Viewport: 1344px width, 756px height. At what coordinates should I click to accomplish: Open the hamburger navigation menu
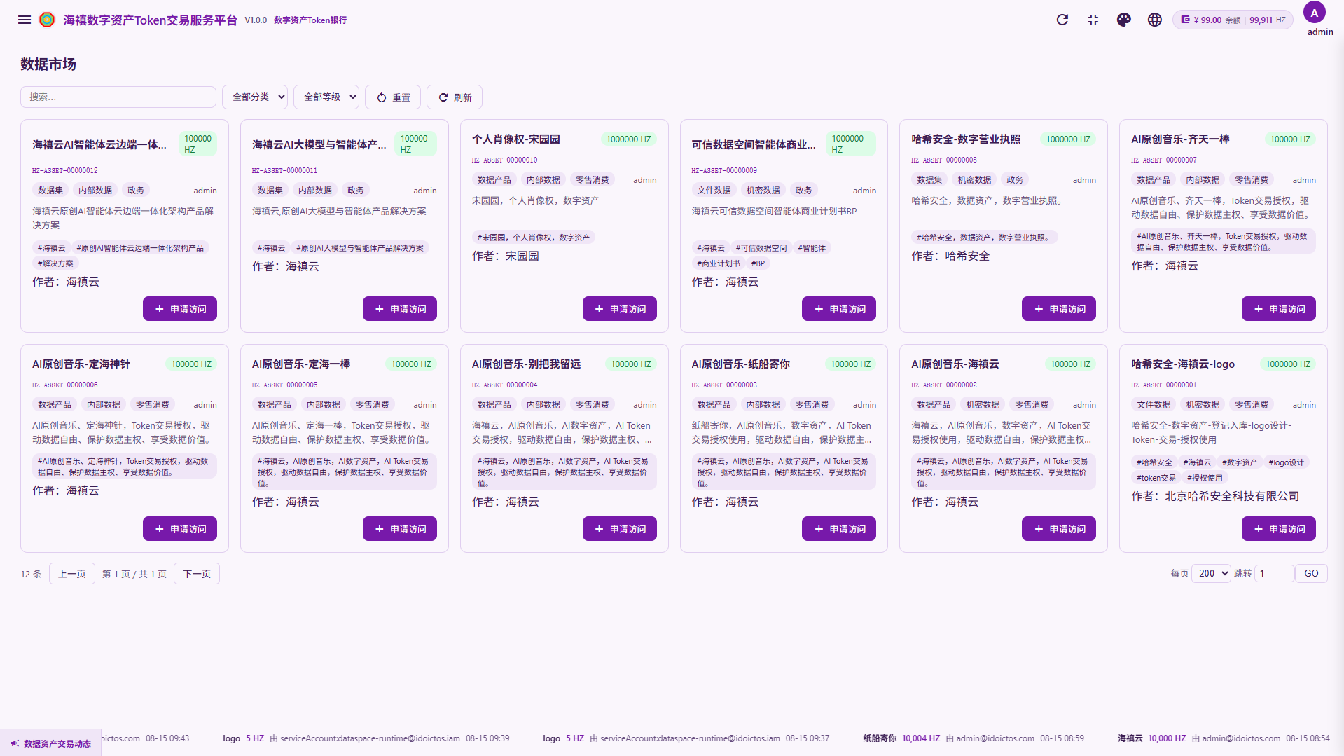pos(25,20)
